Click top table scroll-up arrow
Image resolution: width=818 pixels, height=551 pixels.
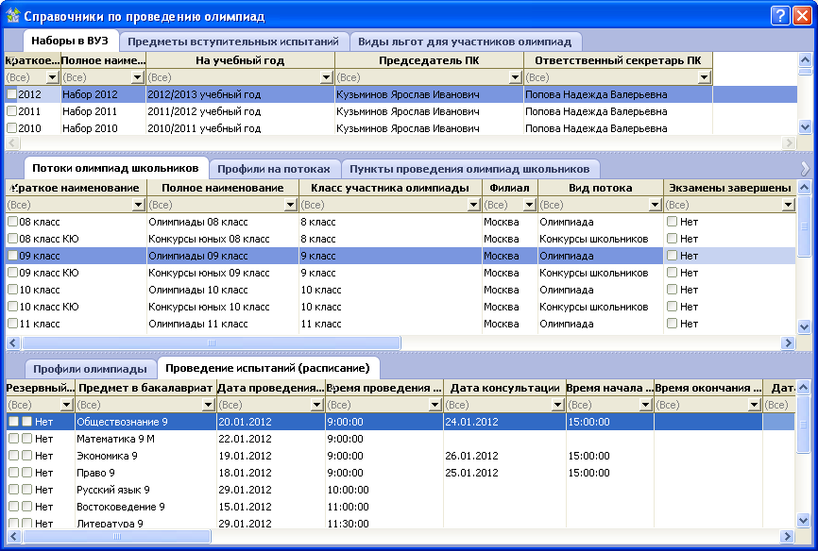pos(805,60)
